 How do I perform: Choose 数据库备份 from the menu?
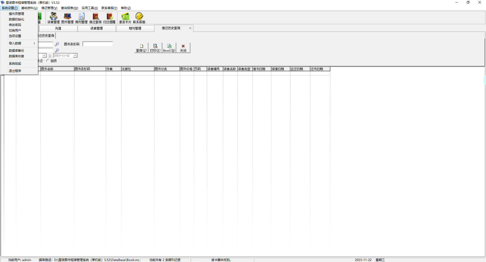click(16, 51)
